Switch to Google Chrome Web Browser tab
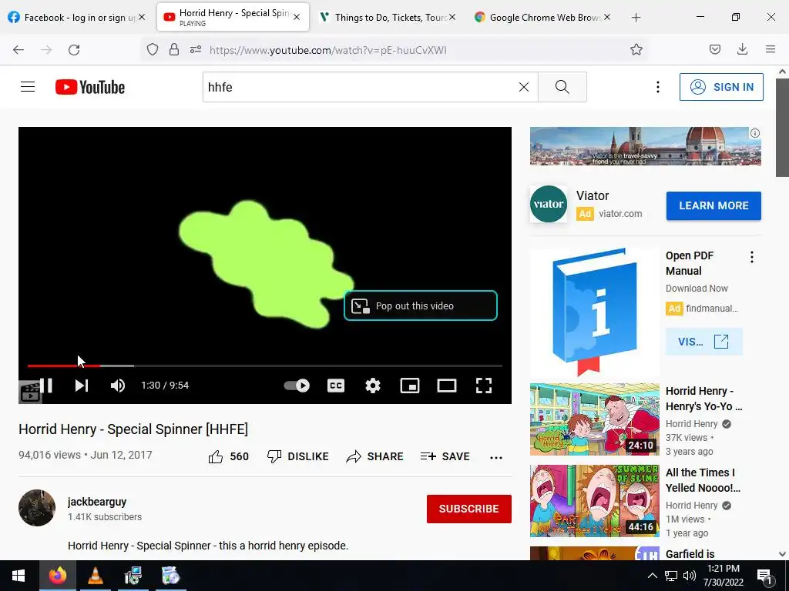 point(542,17)
